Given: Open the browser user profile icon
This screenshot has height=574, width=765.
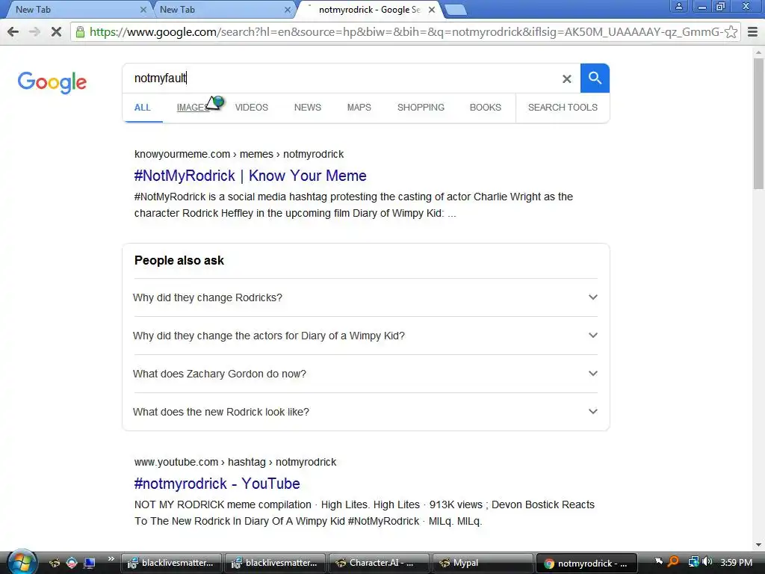Looking at the screenshot, I should tap(678, 6).
